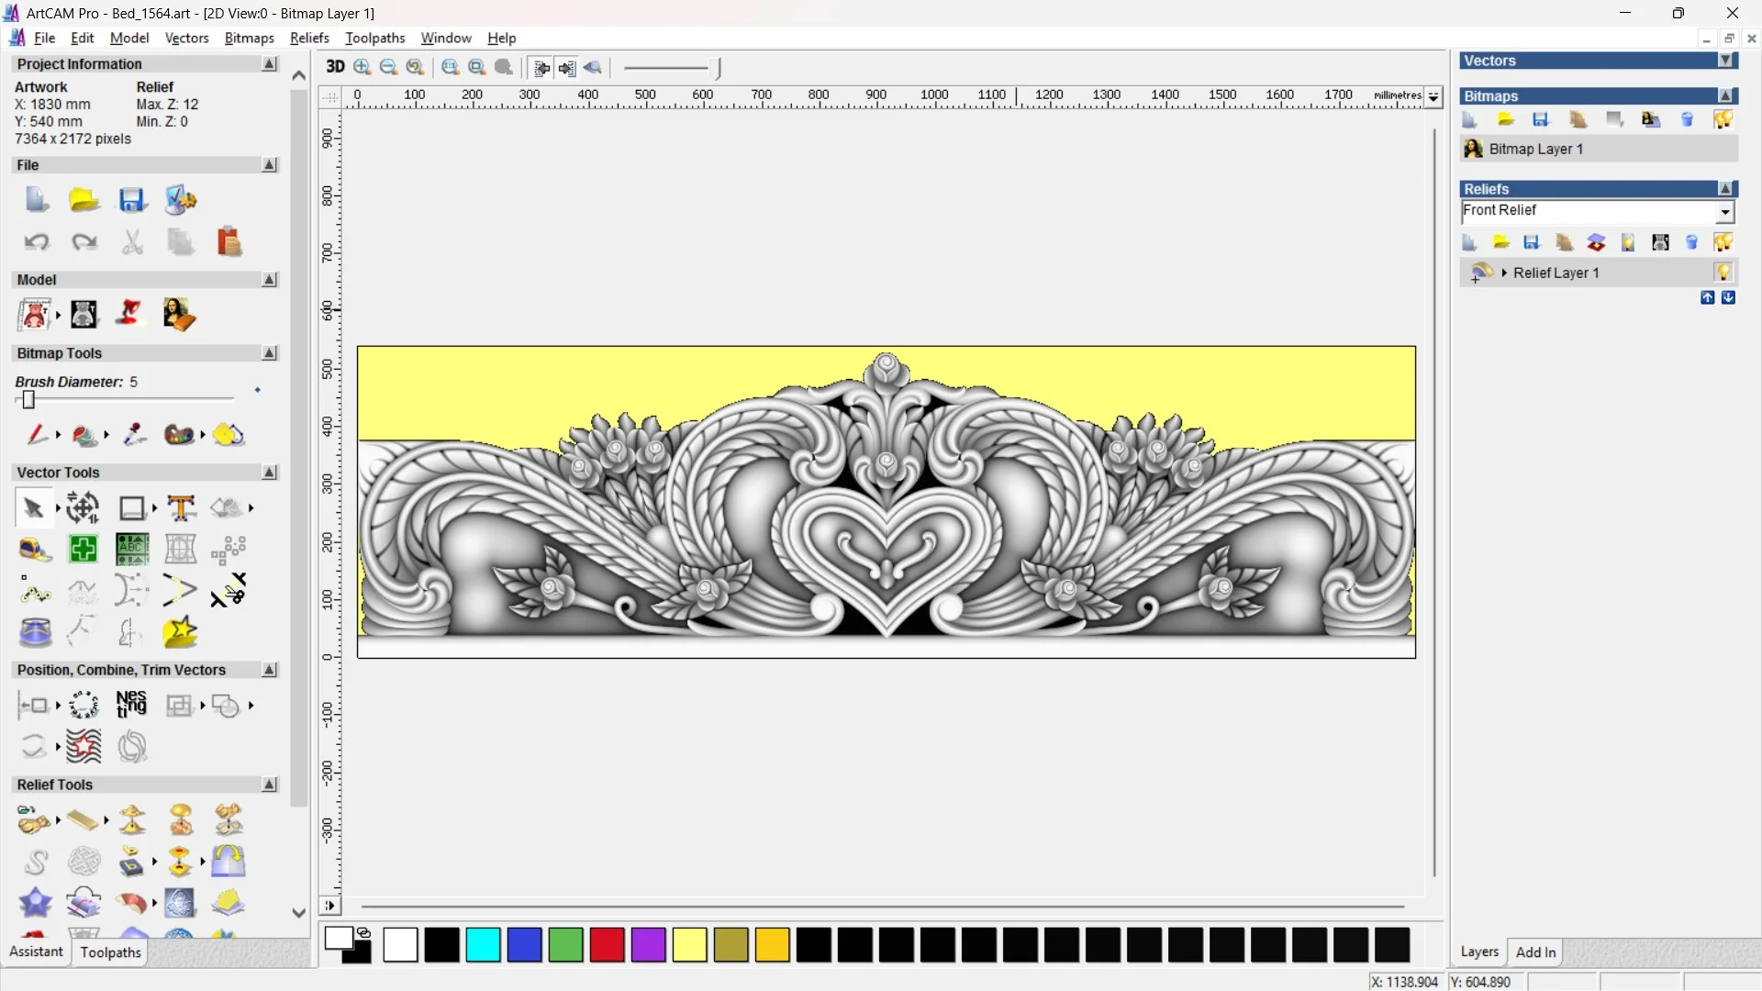This screenshot has height=991, width=1762.
Task: Choose the Nesting vectors tool
Action: point(131,705)
